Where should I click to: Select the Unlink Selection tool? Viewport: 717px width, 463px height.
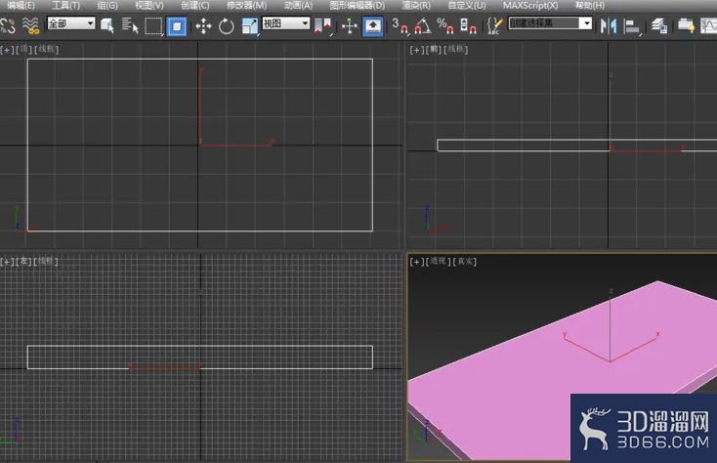8,25
